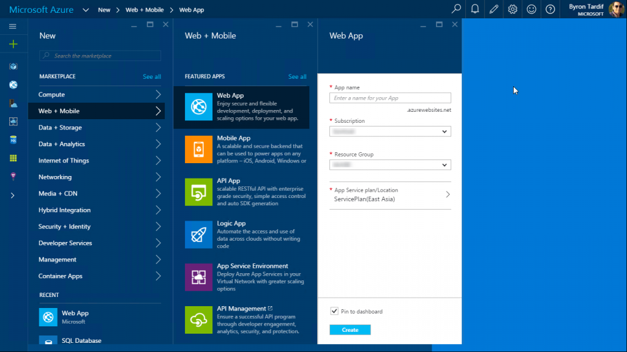This screenshot has width=627, height=352.
Task: Click the Logic App title text
Action: point(231,224)
